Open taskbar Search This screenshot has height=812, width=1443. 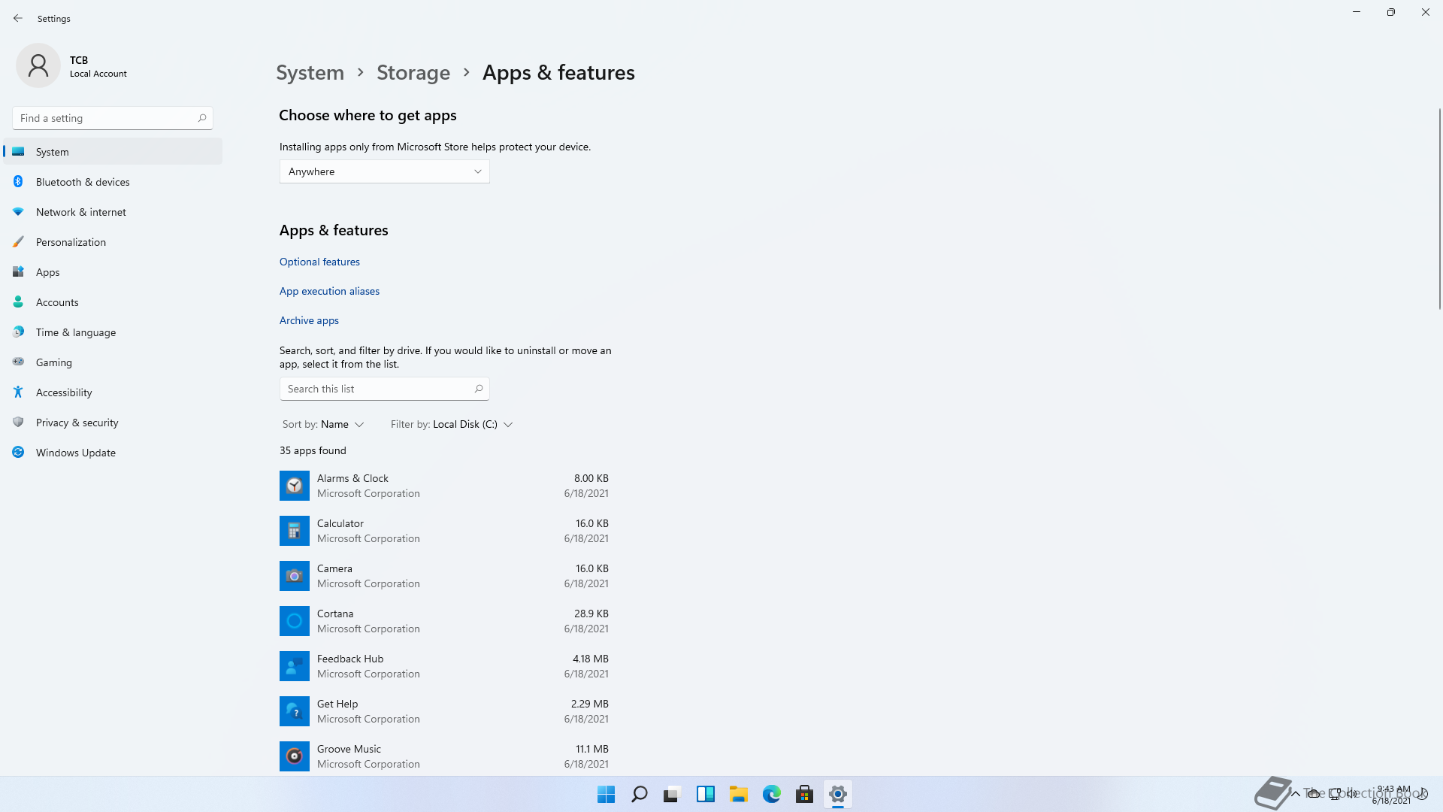pyautogui.click(x=639, y=794)
